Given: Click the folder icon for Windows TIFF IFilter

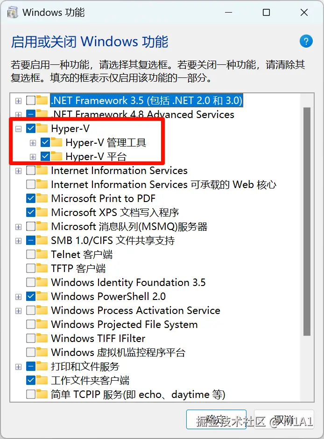Looking at the screenshot, I should (43, 338).
